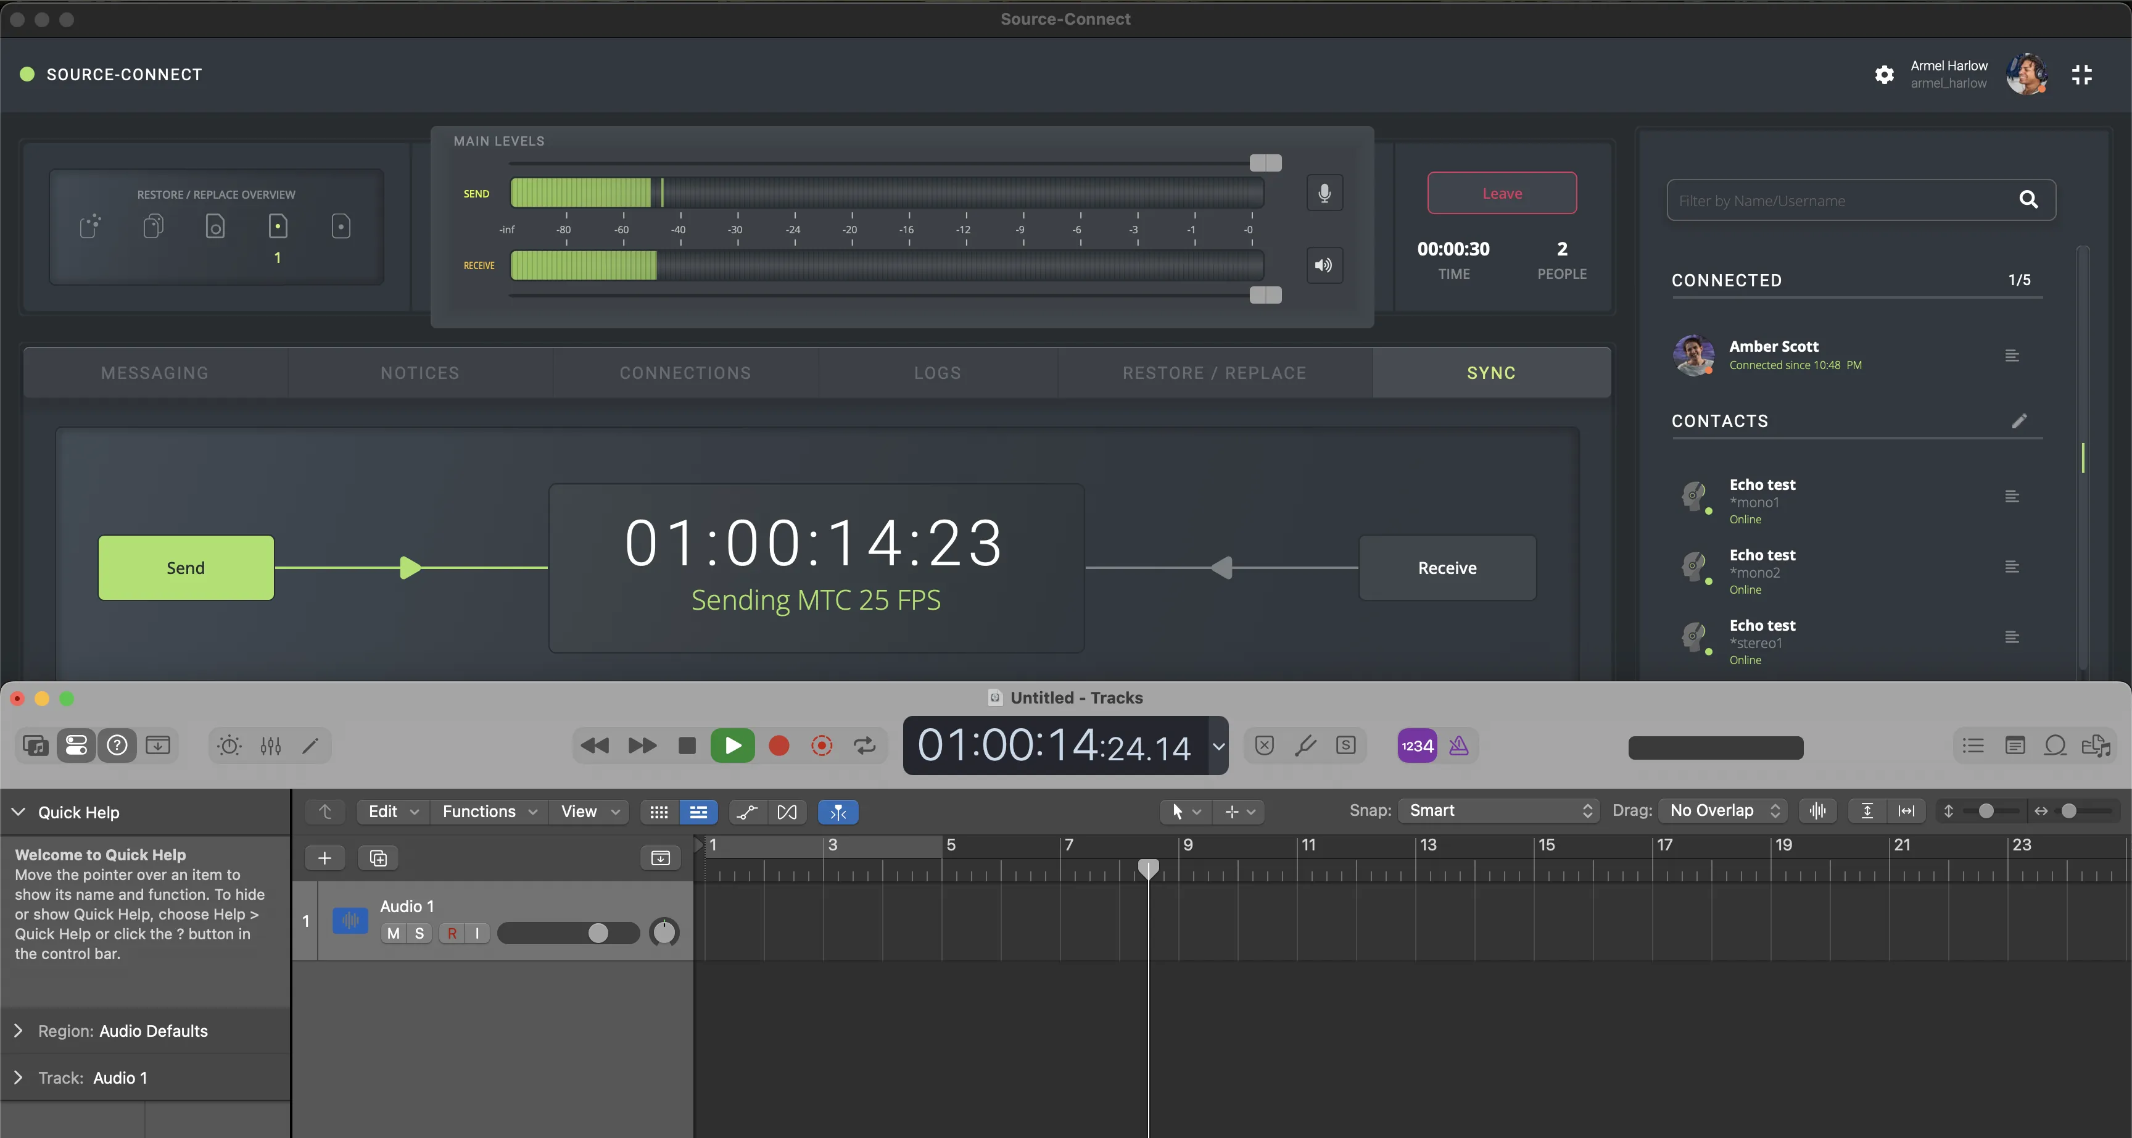
Task: Toggle Cycle mode in Logic
Action: (x=865, y=746)
